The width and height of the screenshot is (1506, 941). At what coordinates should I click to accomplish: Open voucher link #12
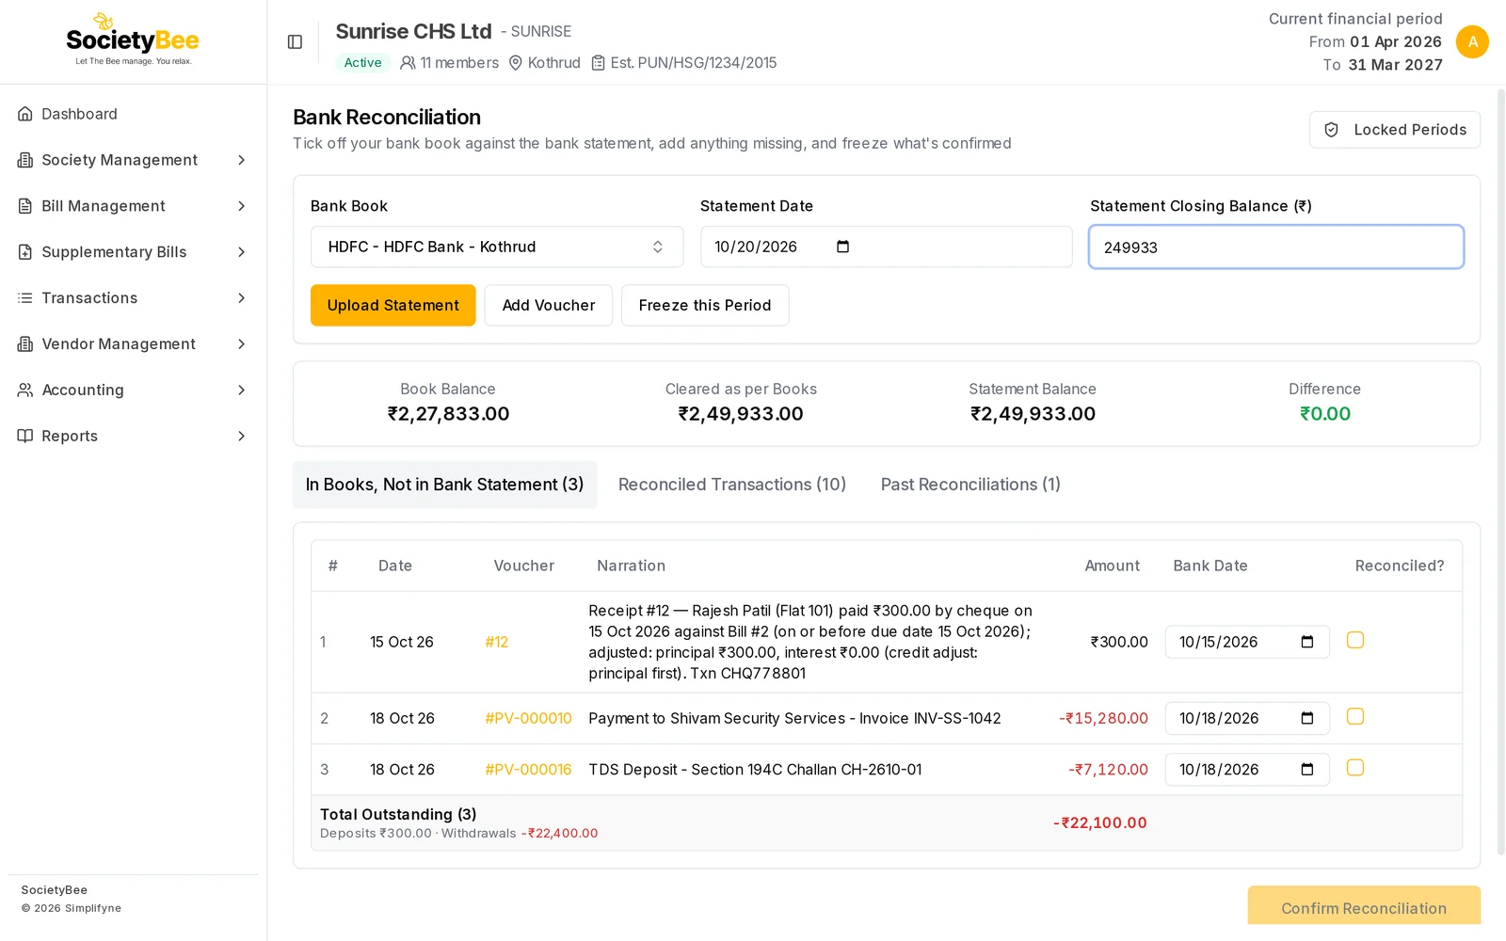click(497, 642)
